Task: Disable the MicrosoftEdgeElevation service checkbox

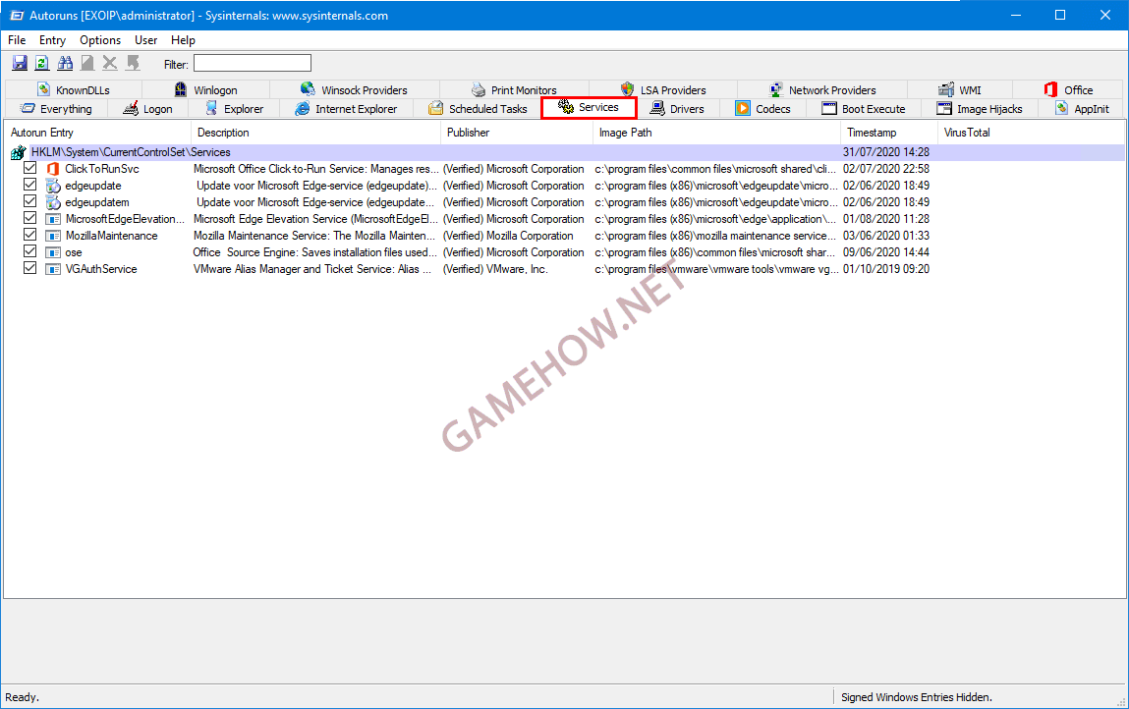Action: pyautogui.click(x=29, y=217)
